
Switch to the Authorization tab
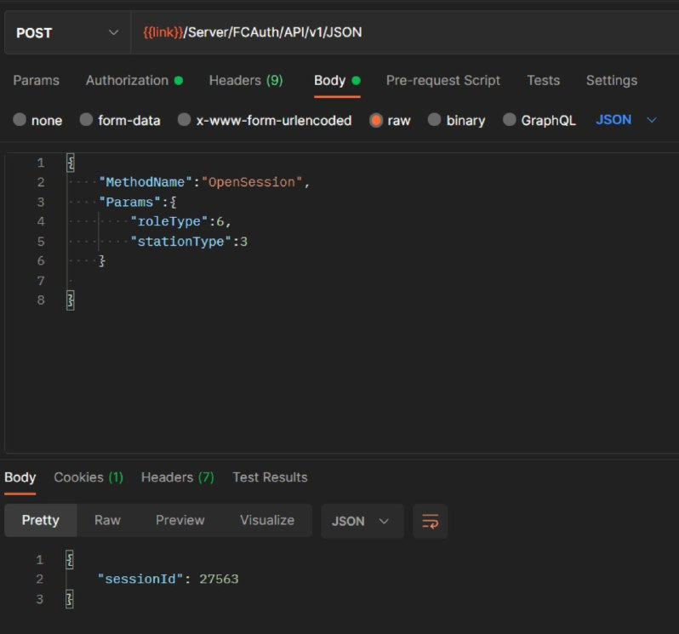[x=134, y=81]
